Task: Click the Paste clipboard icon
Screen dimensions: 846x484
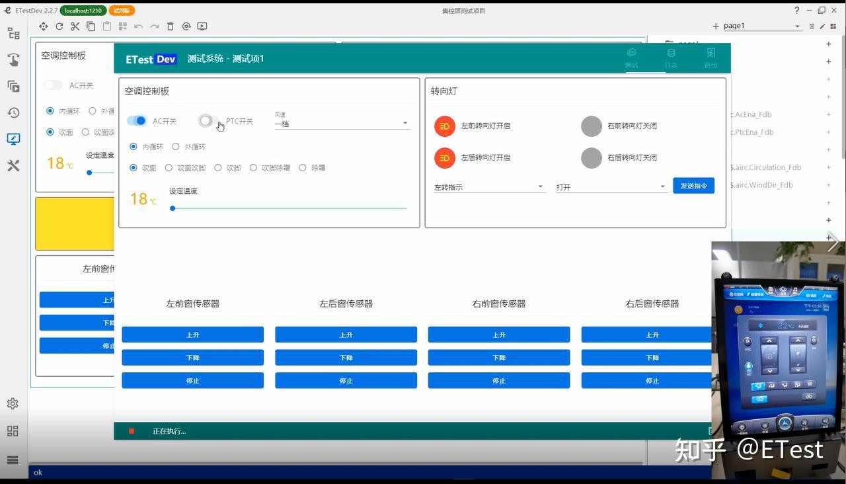Action: (x=106, y=26)
